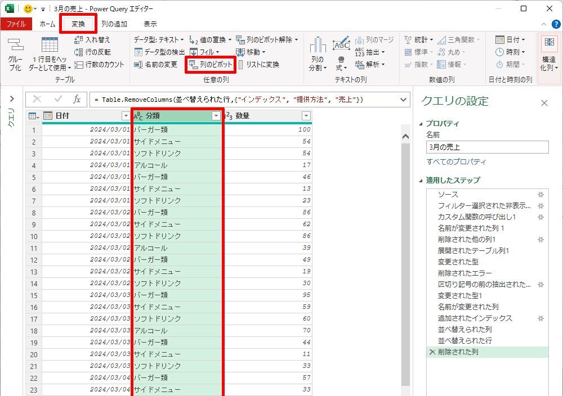Open gear settings for ソース step
The width and height of the screenshot is (563, 396).
pos(540,194)
